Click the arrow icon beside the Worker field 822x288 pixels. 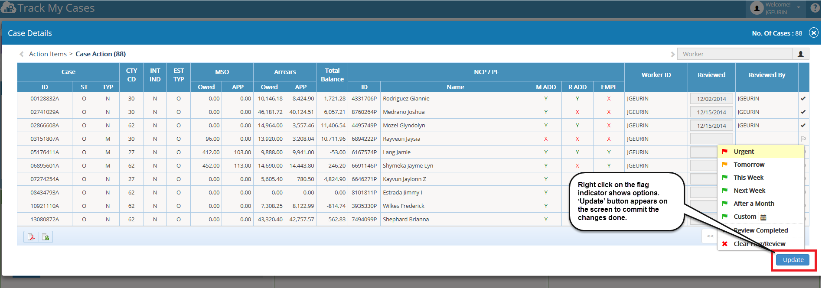pos(672,54)
